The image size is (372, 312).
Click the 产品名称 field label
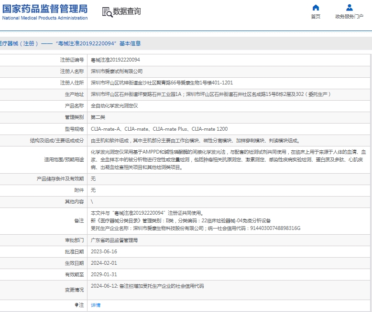pos(74,105)
